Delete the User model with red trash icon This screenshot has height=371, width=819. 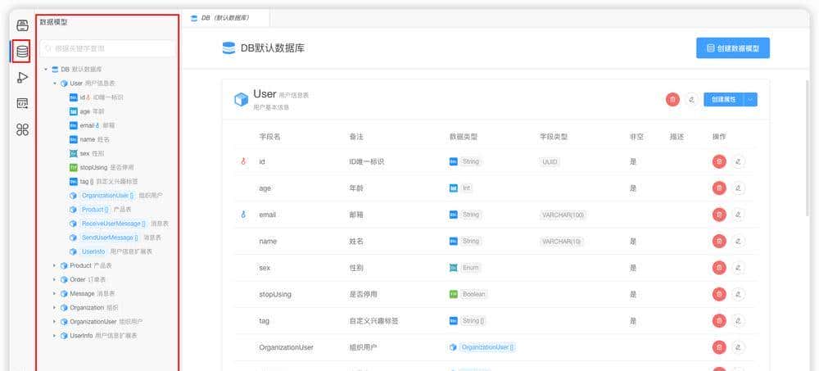672,99
